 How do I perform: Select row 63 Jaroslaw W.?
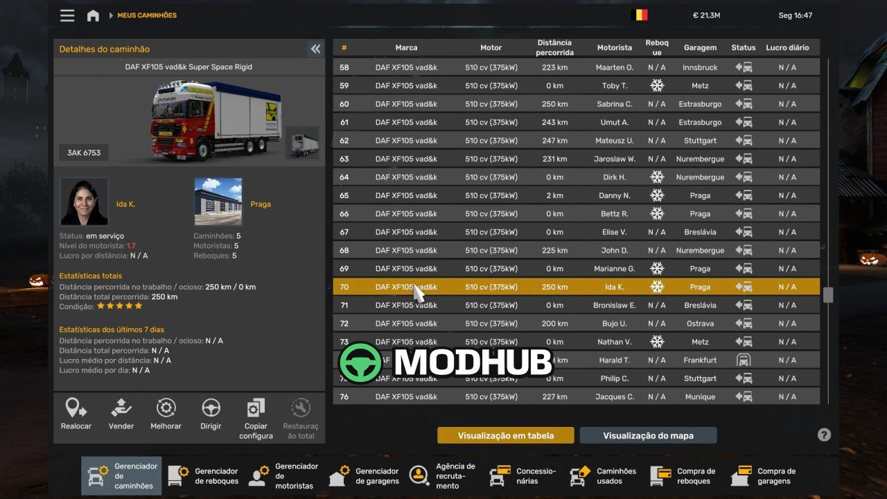click(x=576, y=159)
